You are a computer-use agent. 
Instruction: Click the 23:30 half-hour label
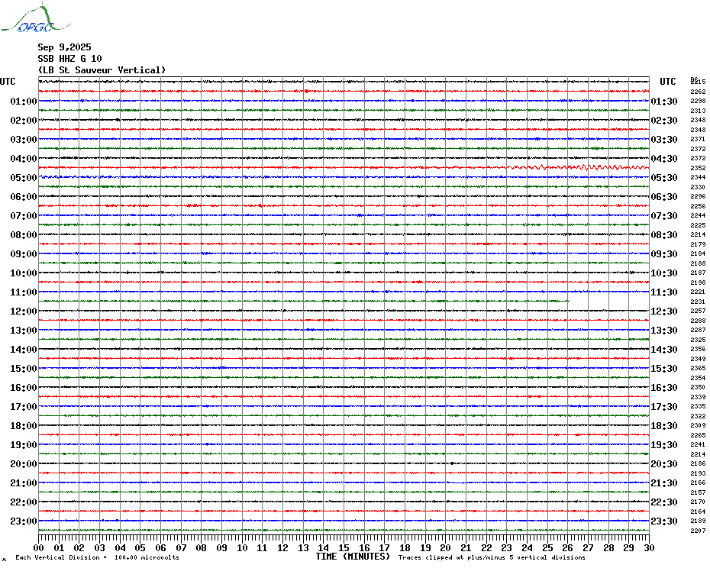664,521
